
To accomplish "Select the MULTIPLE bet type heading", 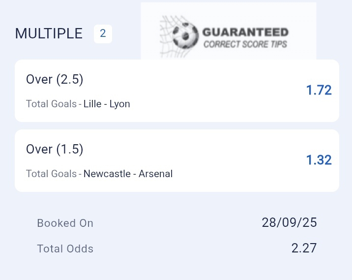I will click(49, 33).
